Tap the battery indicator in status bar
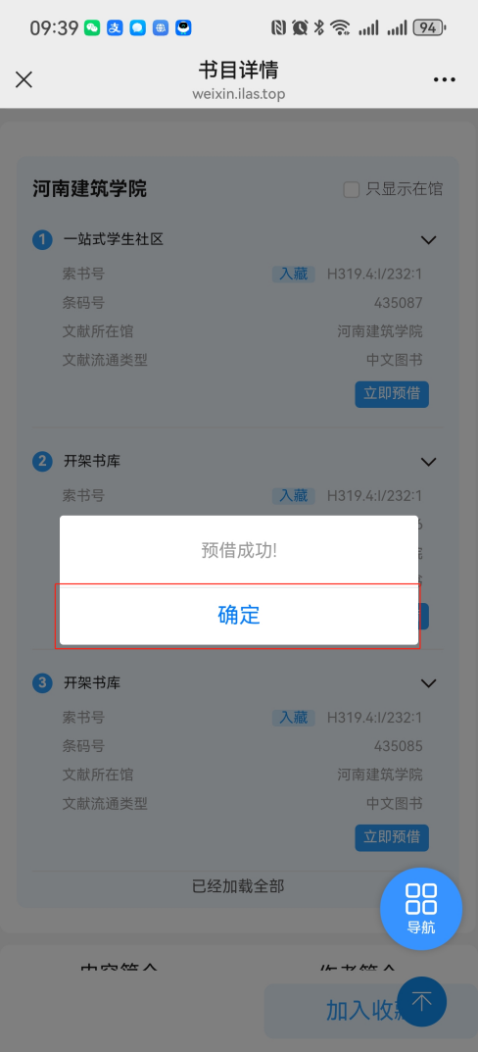478x1052 pixels. (x=430, y=28)
